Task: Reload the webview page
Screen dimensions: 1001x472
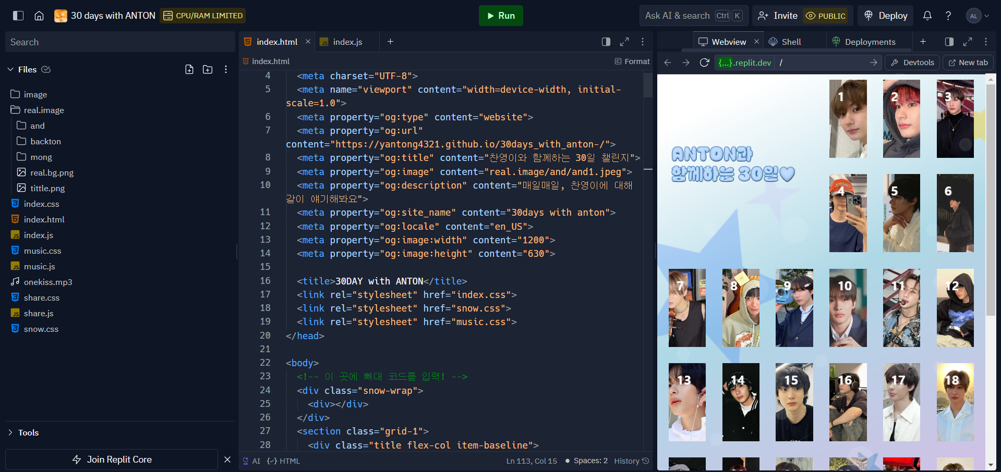Action: coord(704,63)
